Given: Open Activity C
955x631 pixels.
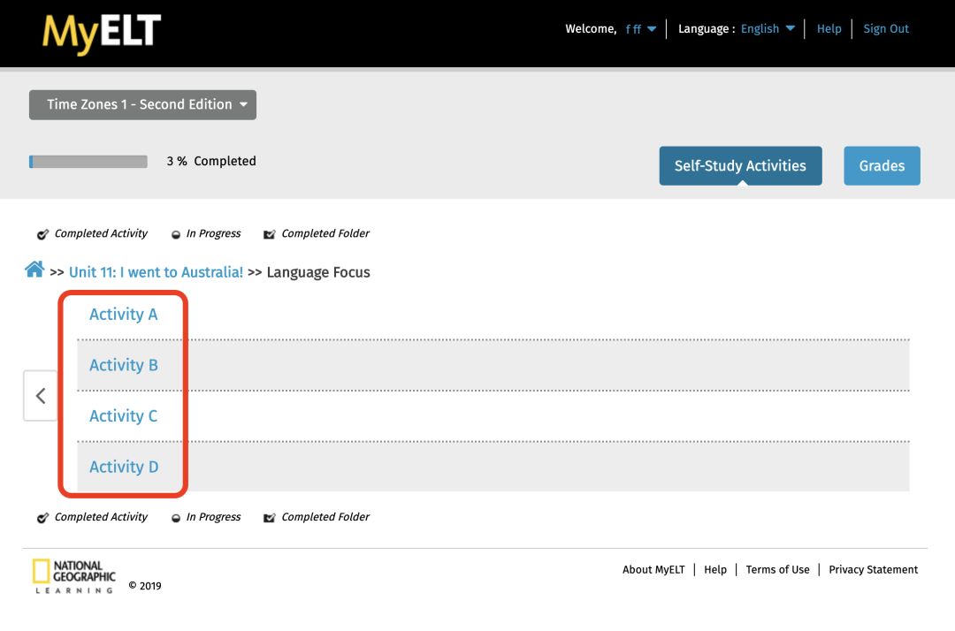Looking at the screenshot, I should [124, 415].
